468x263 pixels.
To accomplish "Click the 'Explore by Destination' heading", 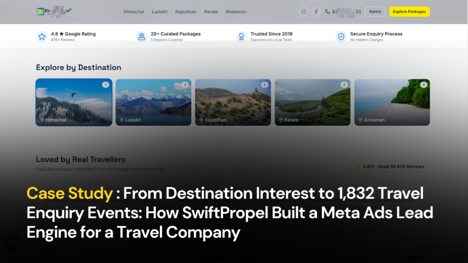I will (79, 68).
